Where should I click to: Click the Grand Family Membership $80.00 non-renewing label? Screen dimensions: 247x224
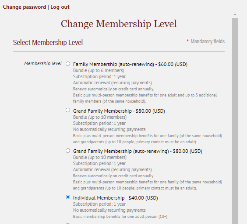click(119, 111)
